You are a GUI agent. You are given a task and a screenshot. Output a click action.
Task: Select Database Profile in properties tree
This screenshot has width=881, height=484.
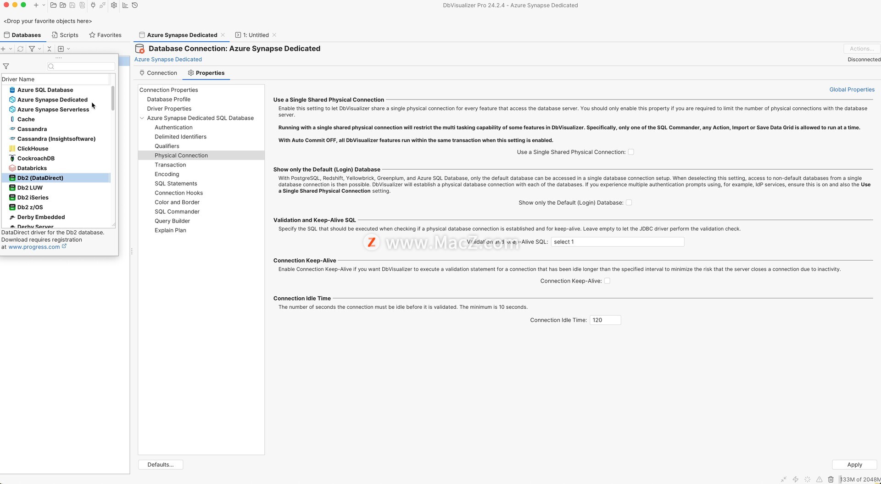pos(168,99)
